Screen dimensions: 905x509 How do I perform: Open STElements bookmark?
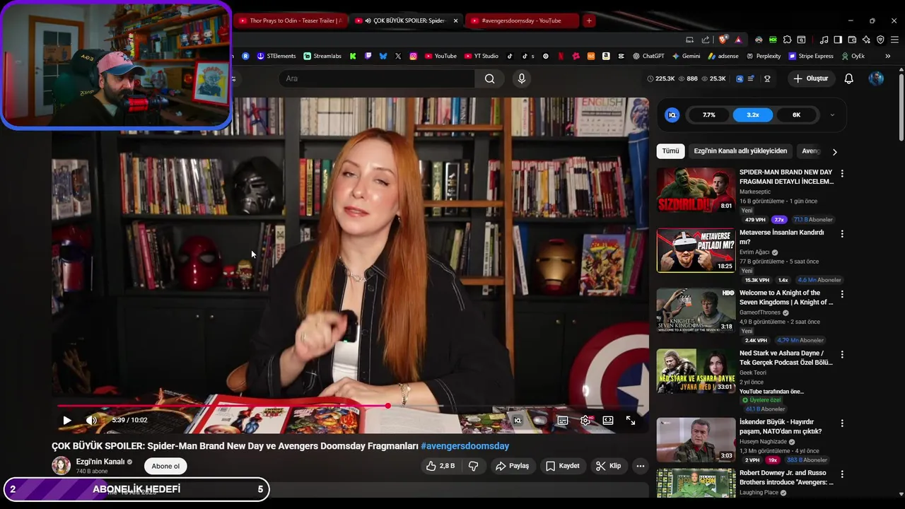point(276,56)
